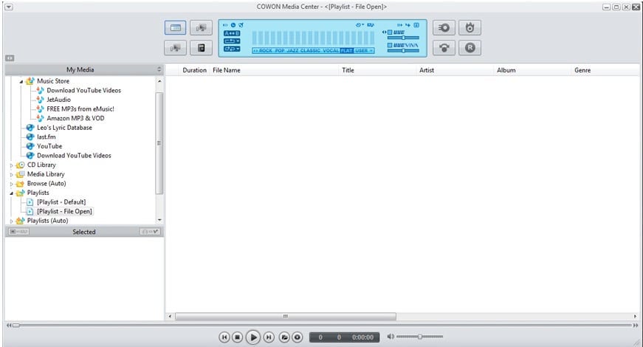Click the clock timer icon in display
The width and height of the screenshot is (643, 347).
coord(233,25)
